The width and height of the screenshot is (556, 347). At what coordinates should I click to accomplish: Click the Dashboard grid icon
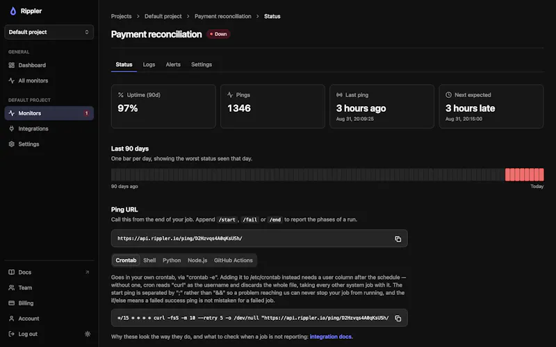coord(11,65)
